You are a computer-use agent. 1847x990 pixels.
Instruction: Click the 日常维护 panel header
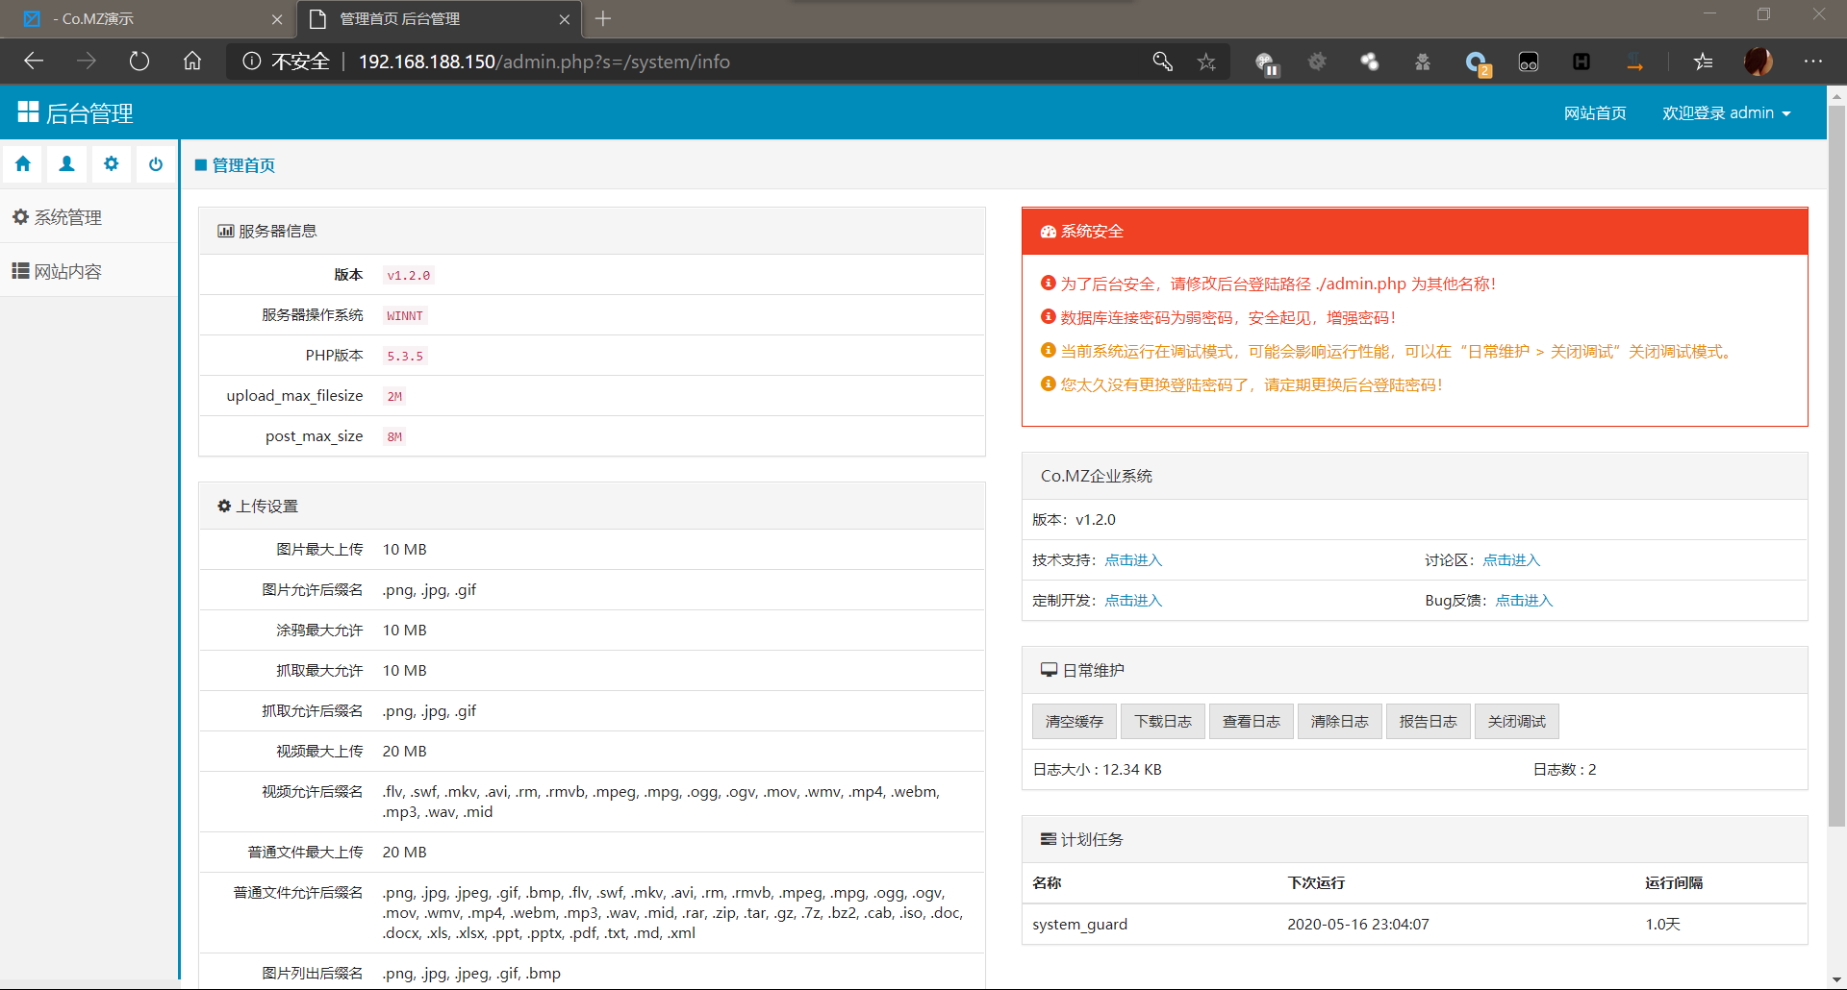click(1414, 670)
